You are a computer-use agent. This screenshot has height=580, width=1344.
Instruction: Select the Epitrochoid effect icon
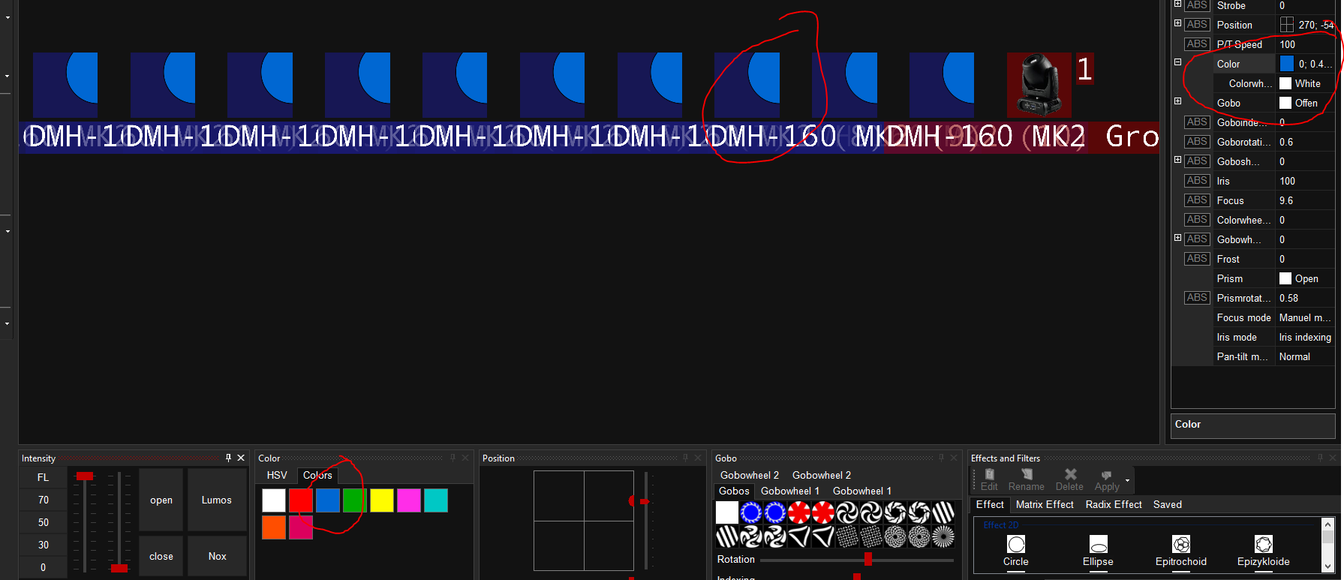(x=1180, y=545)
